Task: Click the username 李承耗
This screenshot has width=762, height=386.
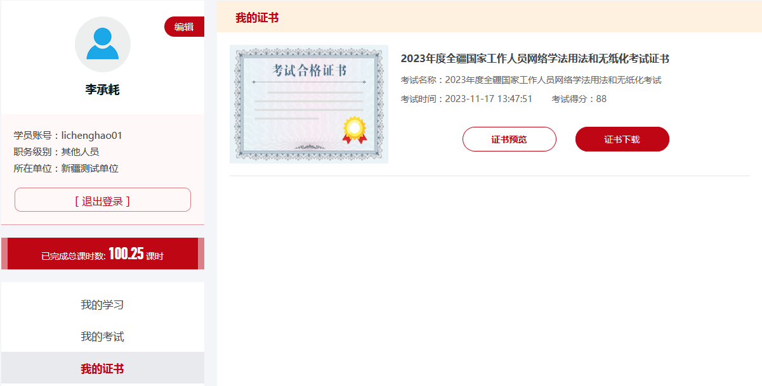Action: 103,90
